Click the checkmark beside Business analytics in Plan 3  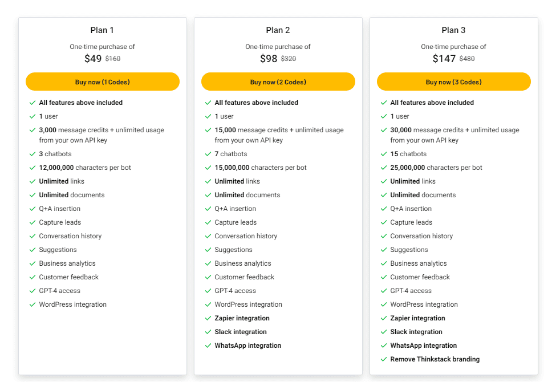[x=384, y=263]
